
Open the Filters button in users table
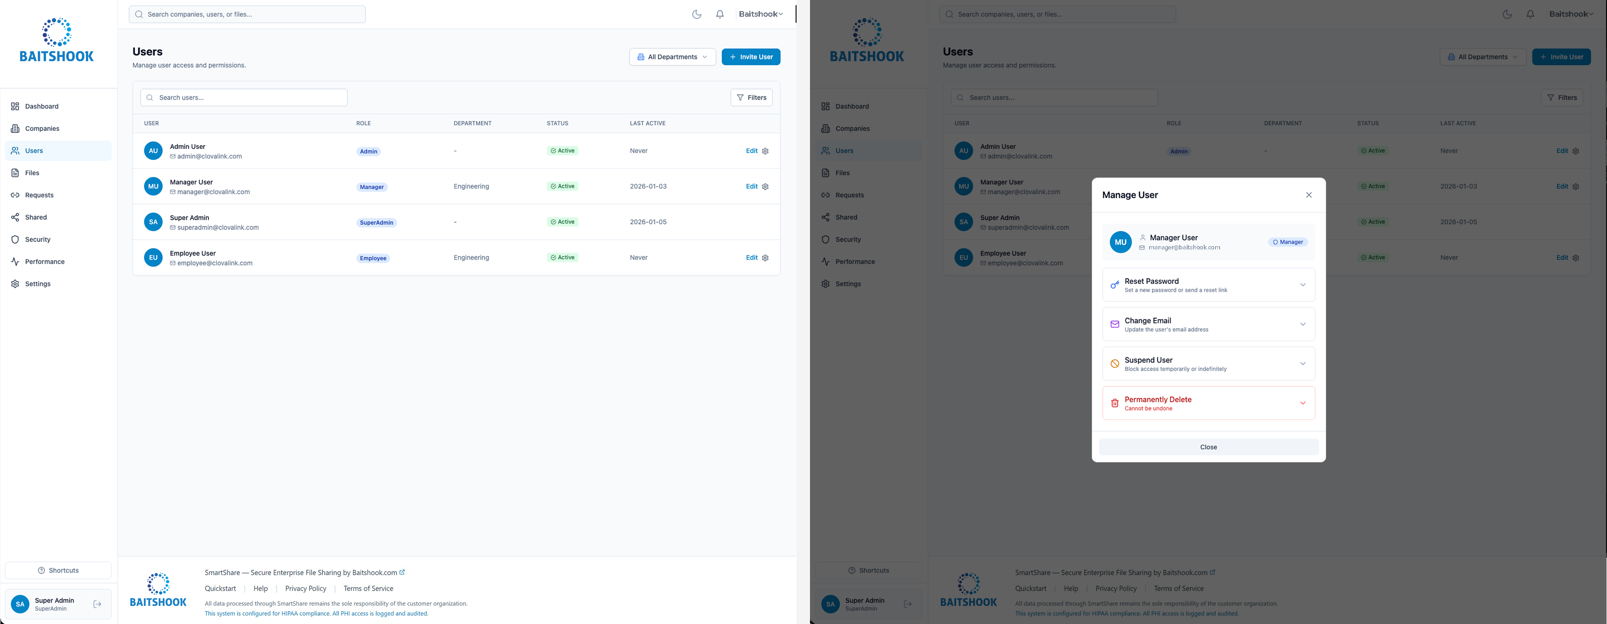pyautogui.click(x=751, y=98)
